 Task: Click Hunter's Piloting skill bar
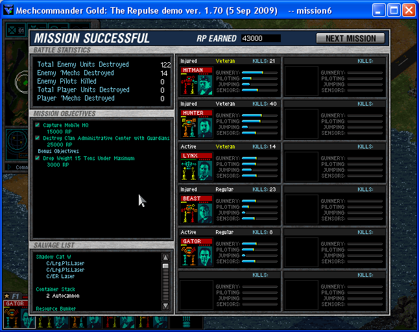tap(259, 121)
